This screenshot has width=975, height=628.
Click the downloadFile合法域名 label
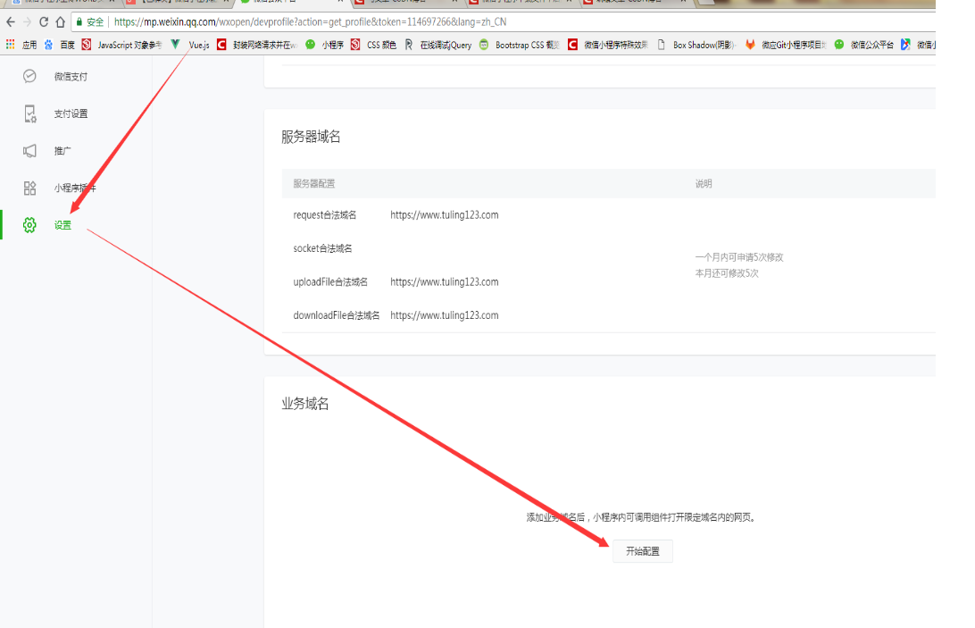coord(337,315)
